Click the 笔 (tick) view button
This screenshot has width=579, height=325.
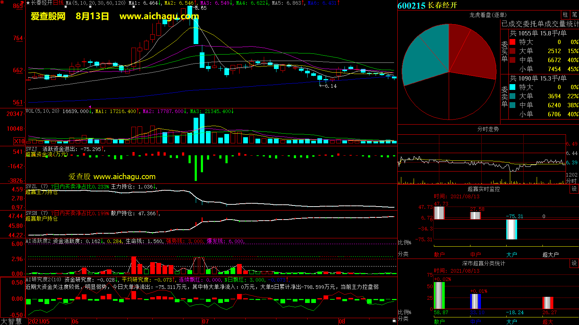[x=574, y=15]
